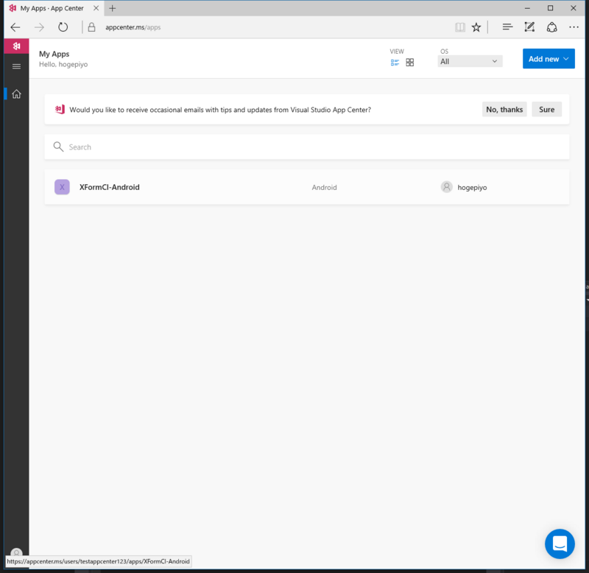Open a new browser tab

(113, 8)
